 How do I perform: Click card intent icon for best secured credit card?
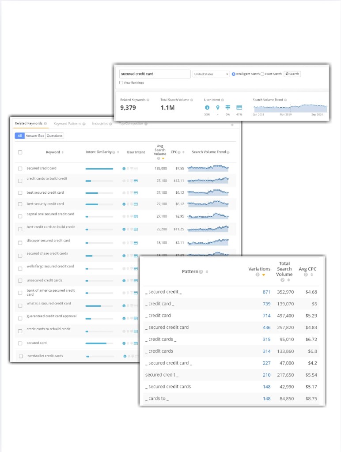pos(136,192)
